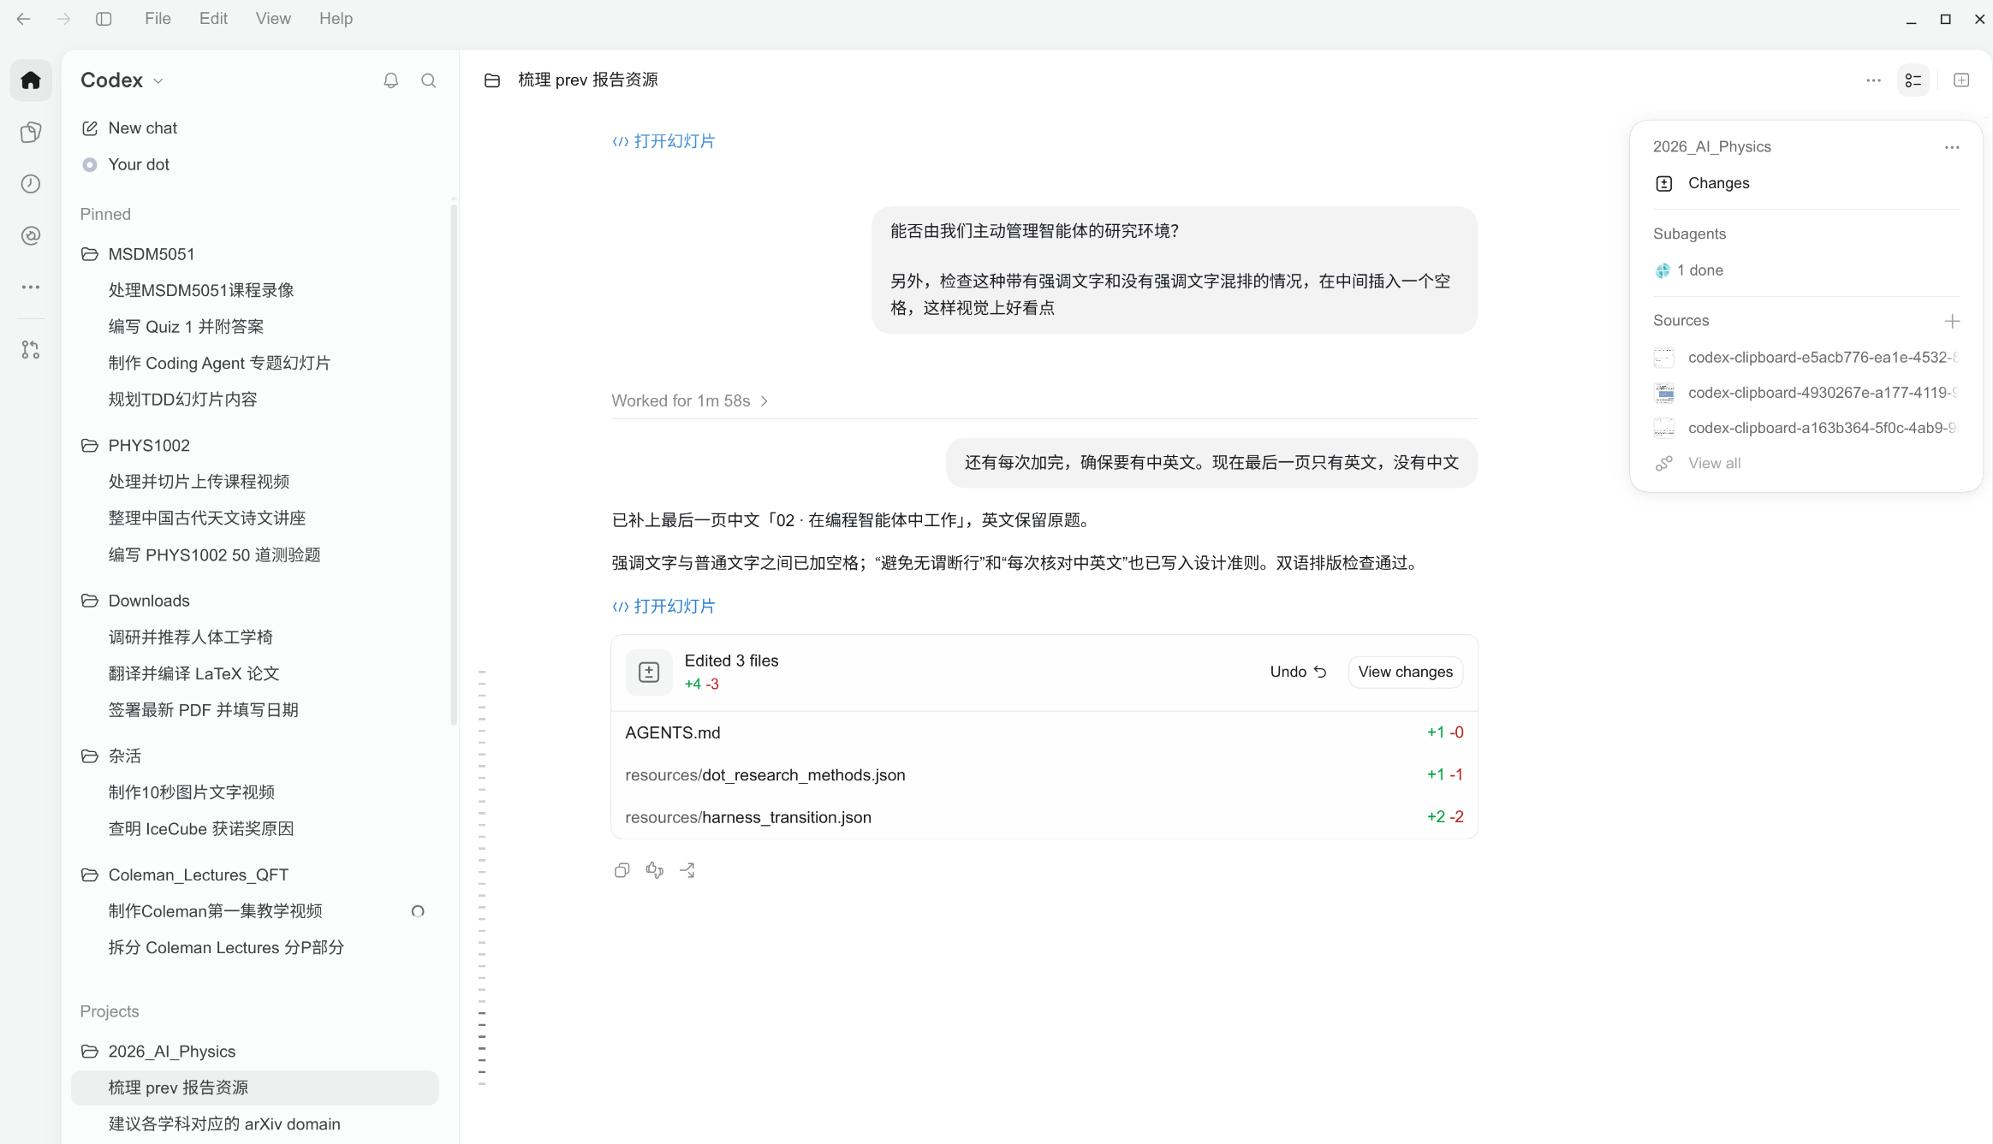Click the search magnifier icon
The height and width of the screenshot is (1144, 1993).
click(429, 80)
